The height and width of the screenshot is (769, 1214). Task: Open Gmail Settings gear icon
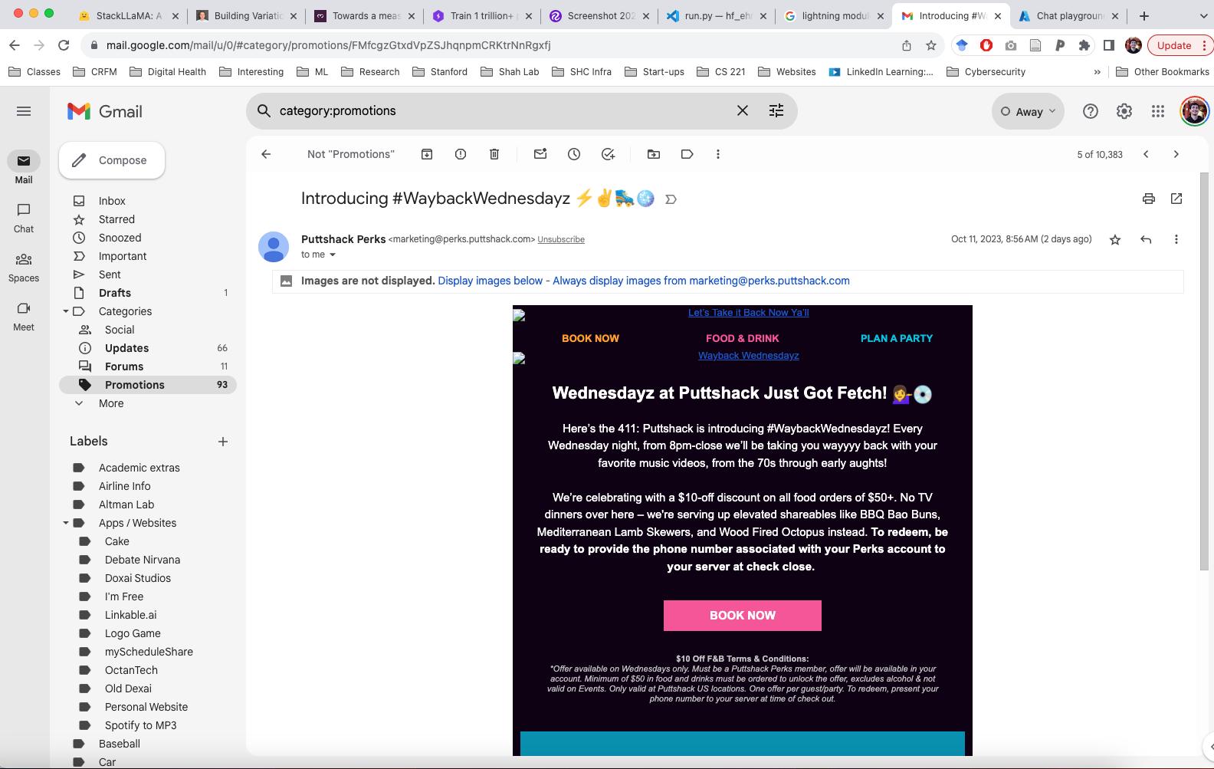click(x=1124, y=111)
